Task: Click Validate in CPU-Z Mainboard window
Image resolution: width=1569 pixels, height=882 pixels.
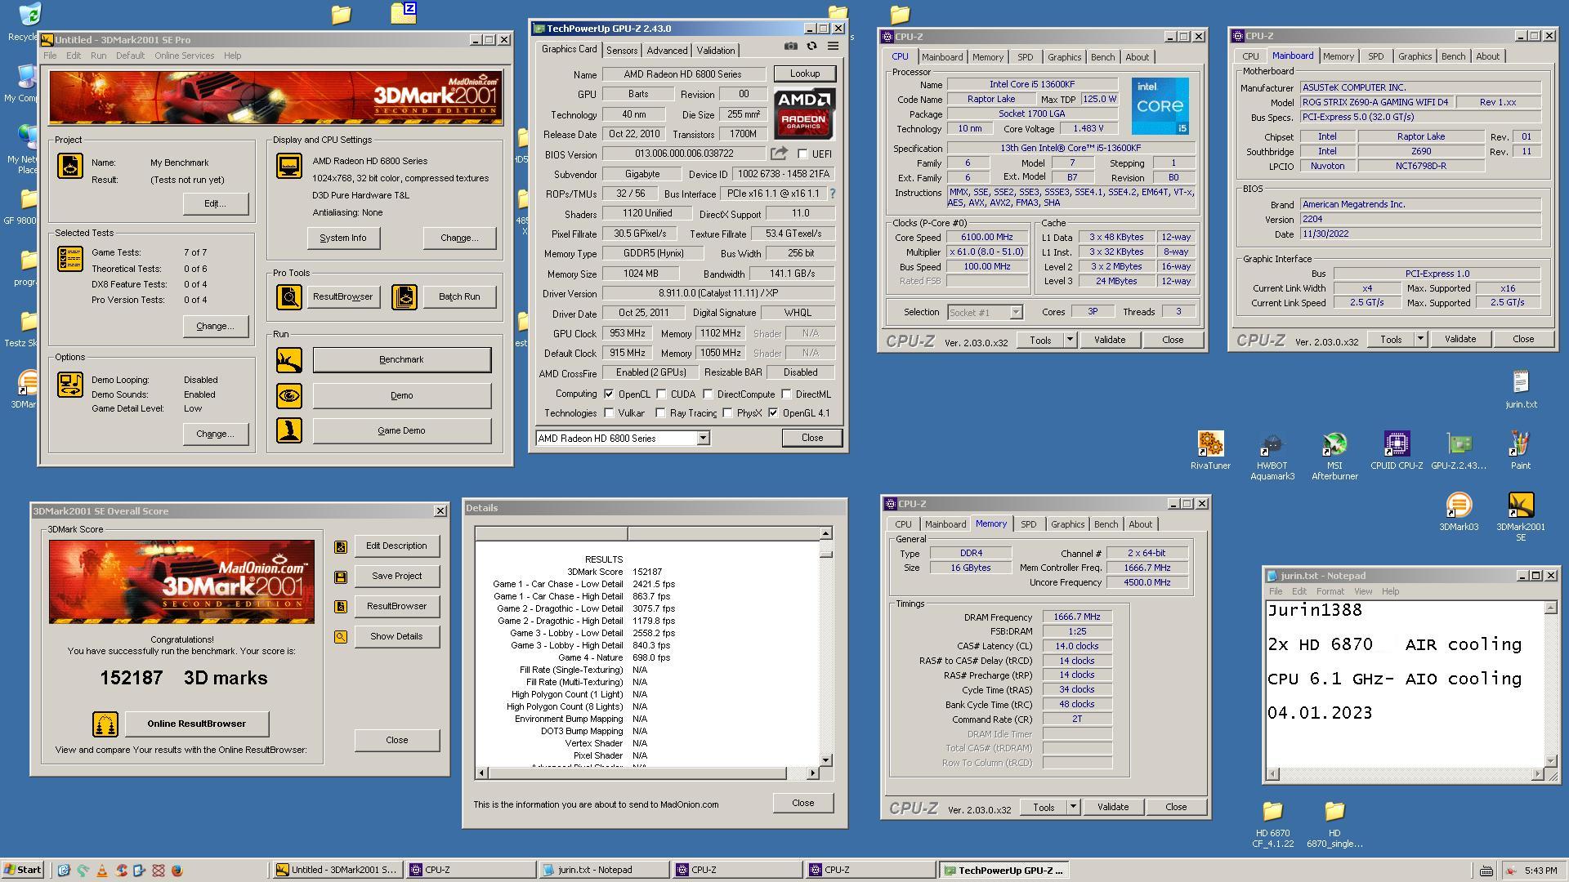Action: point(1459,339)
